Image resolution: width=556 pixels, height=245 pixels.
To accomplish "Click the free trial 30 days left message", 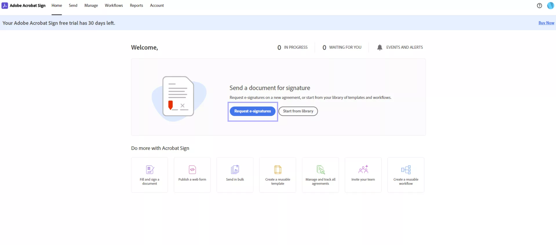I will pyautogui.click(x=59, y=23).
